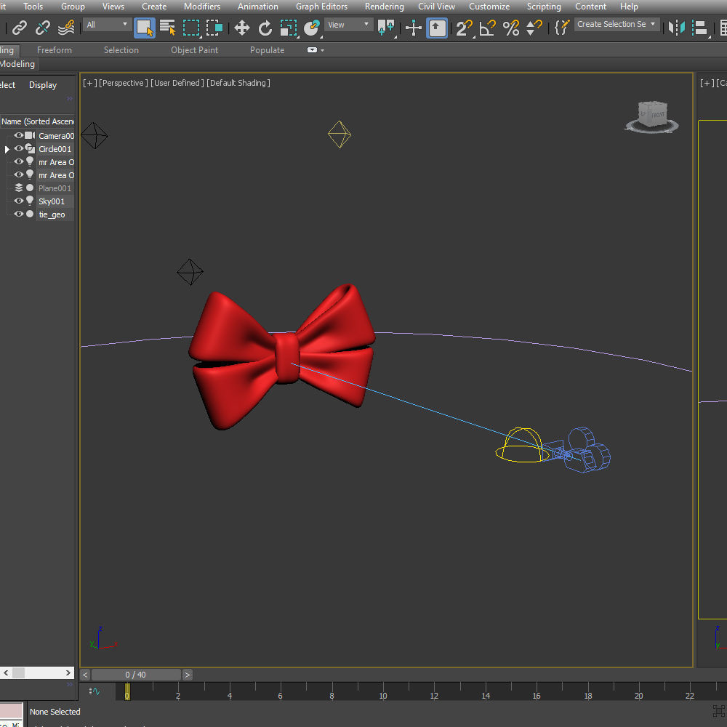Hide Sky001 via its eye icon
The width and height of the screenshot is (727, 727).
[x=19, y=201]
